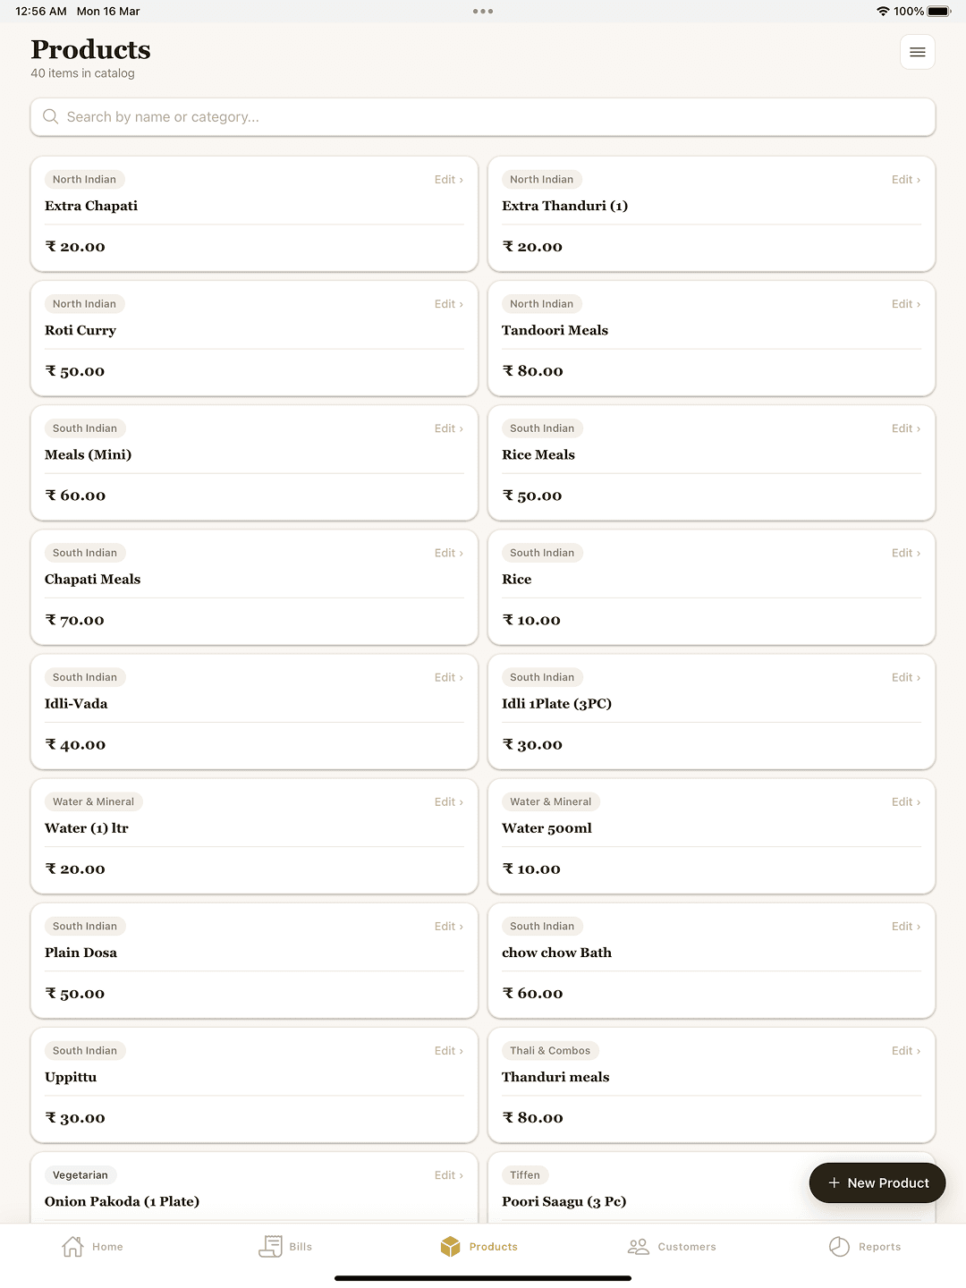The height and width of the screenshot is (1288, 966).
Task: Open Customers people icon
Action: (x=638, y=1246)
